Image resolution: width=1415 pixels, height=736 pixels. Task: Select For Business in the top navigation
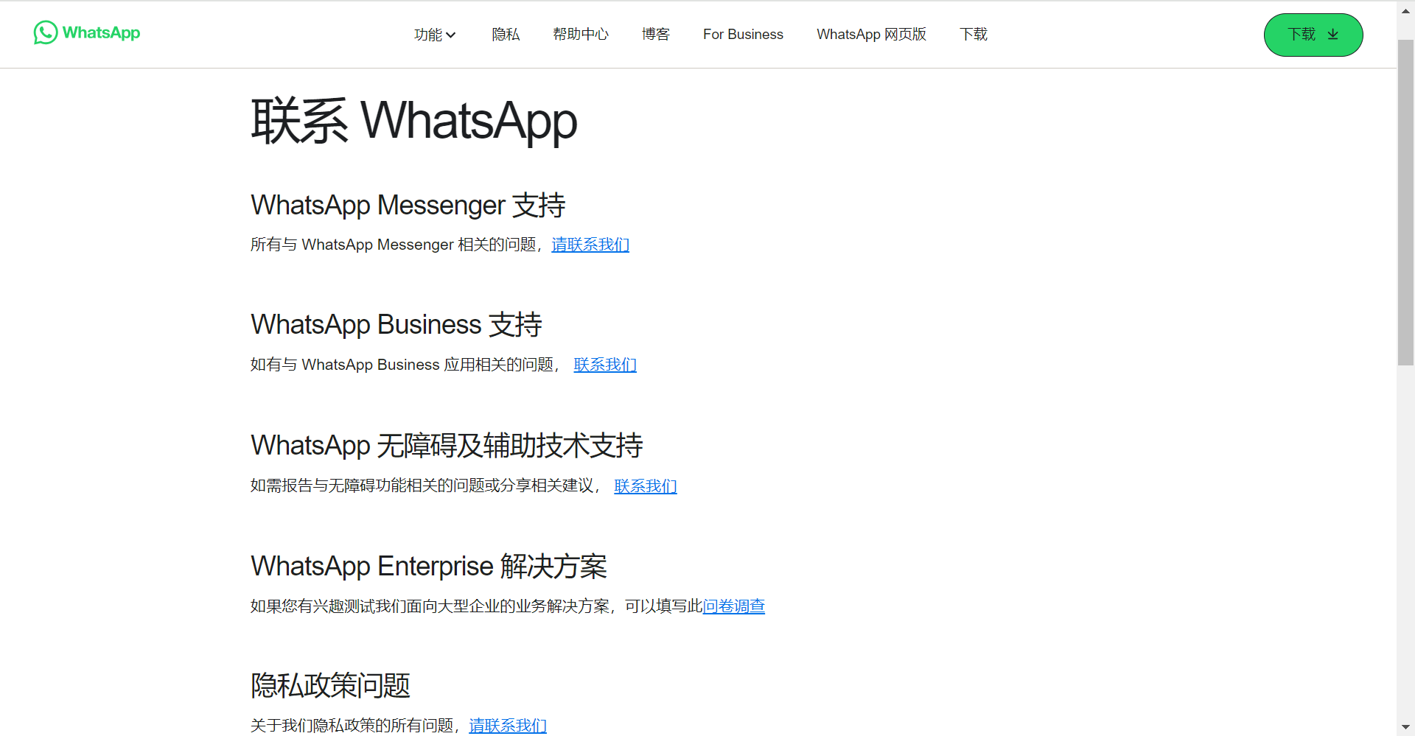[743, 35]
